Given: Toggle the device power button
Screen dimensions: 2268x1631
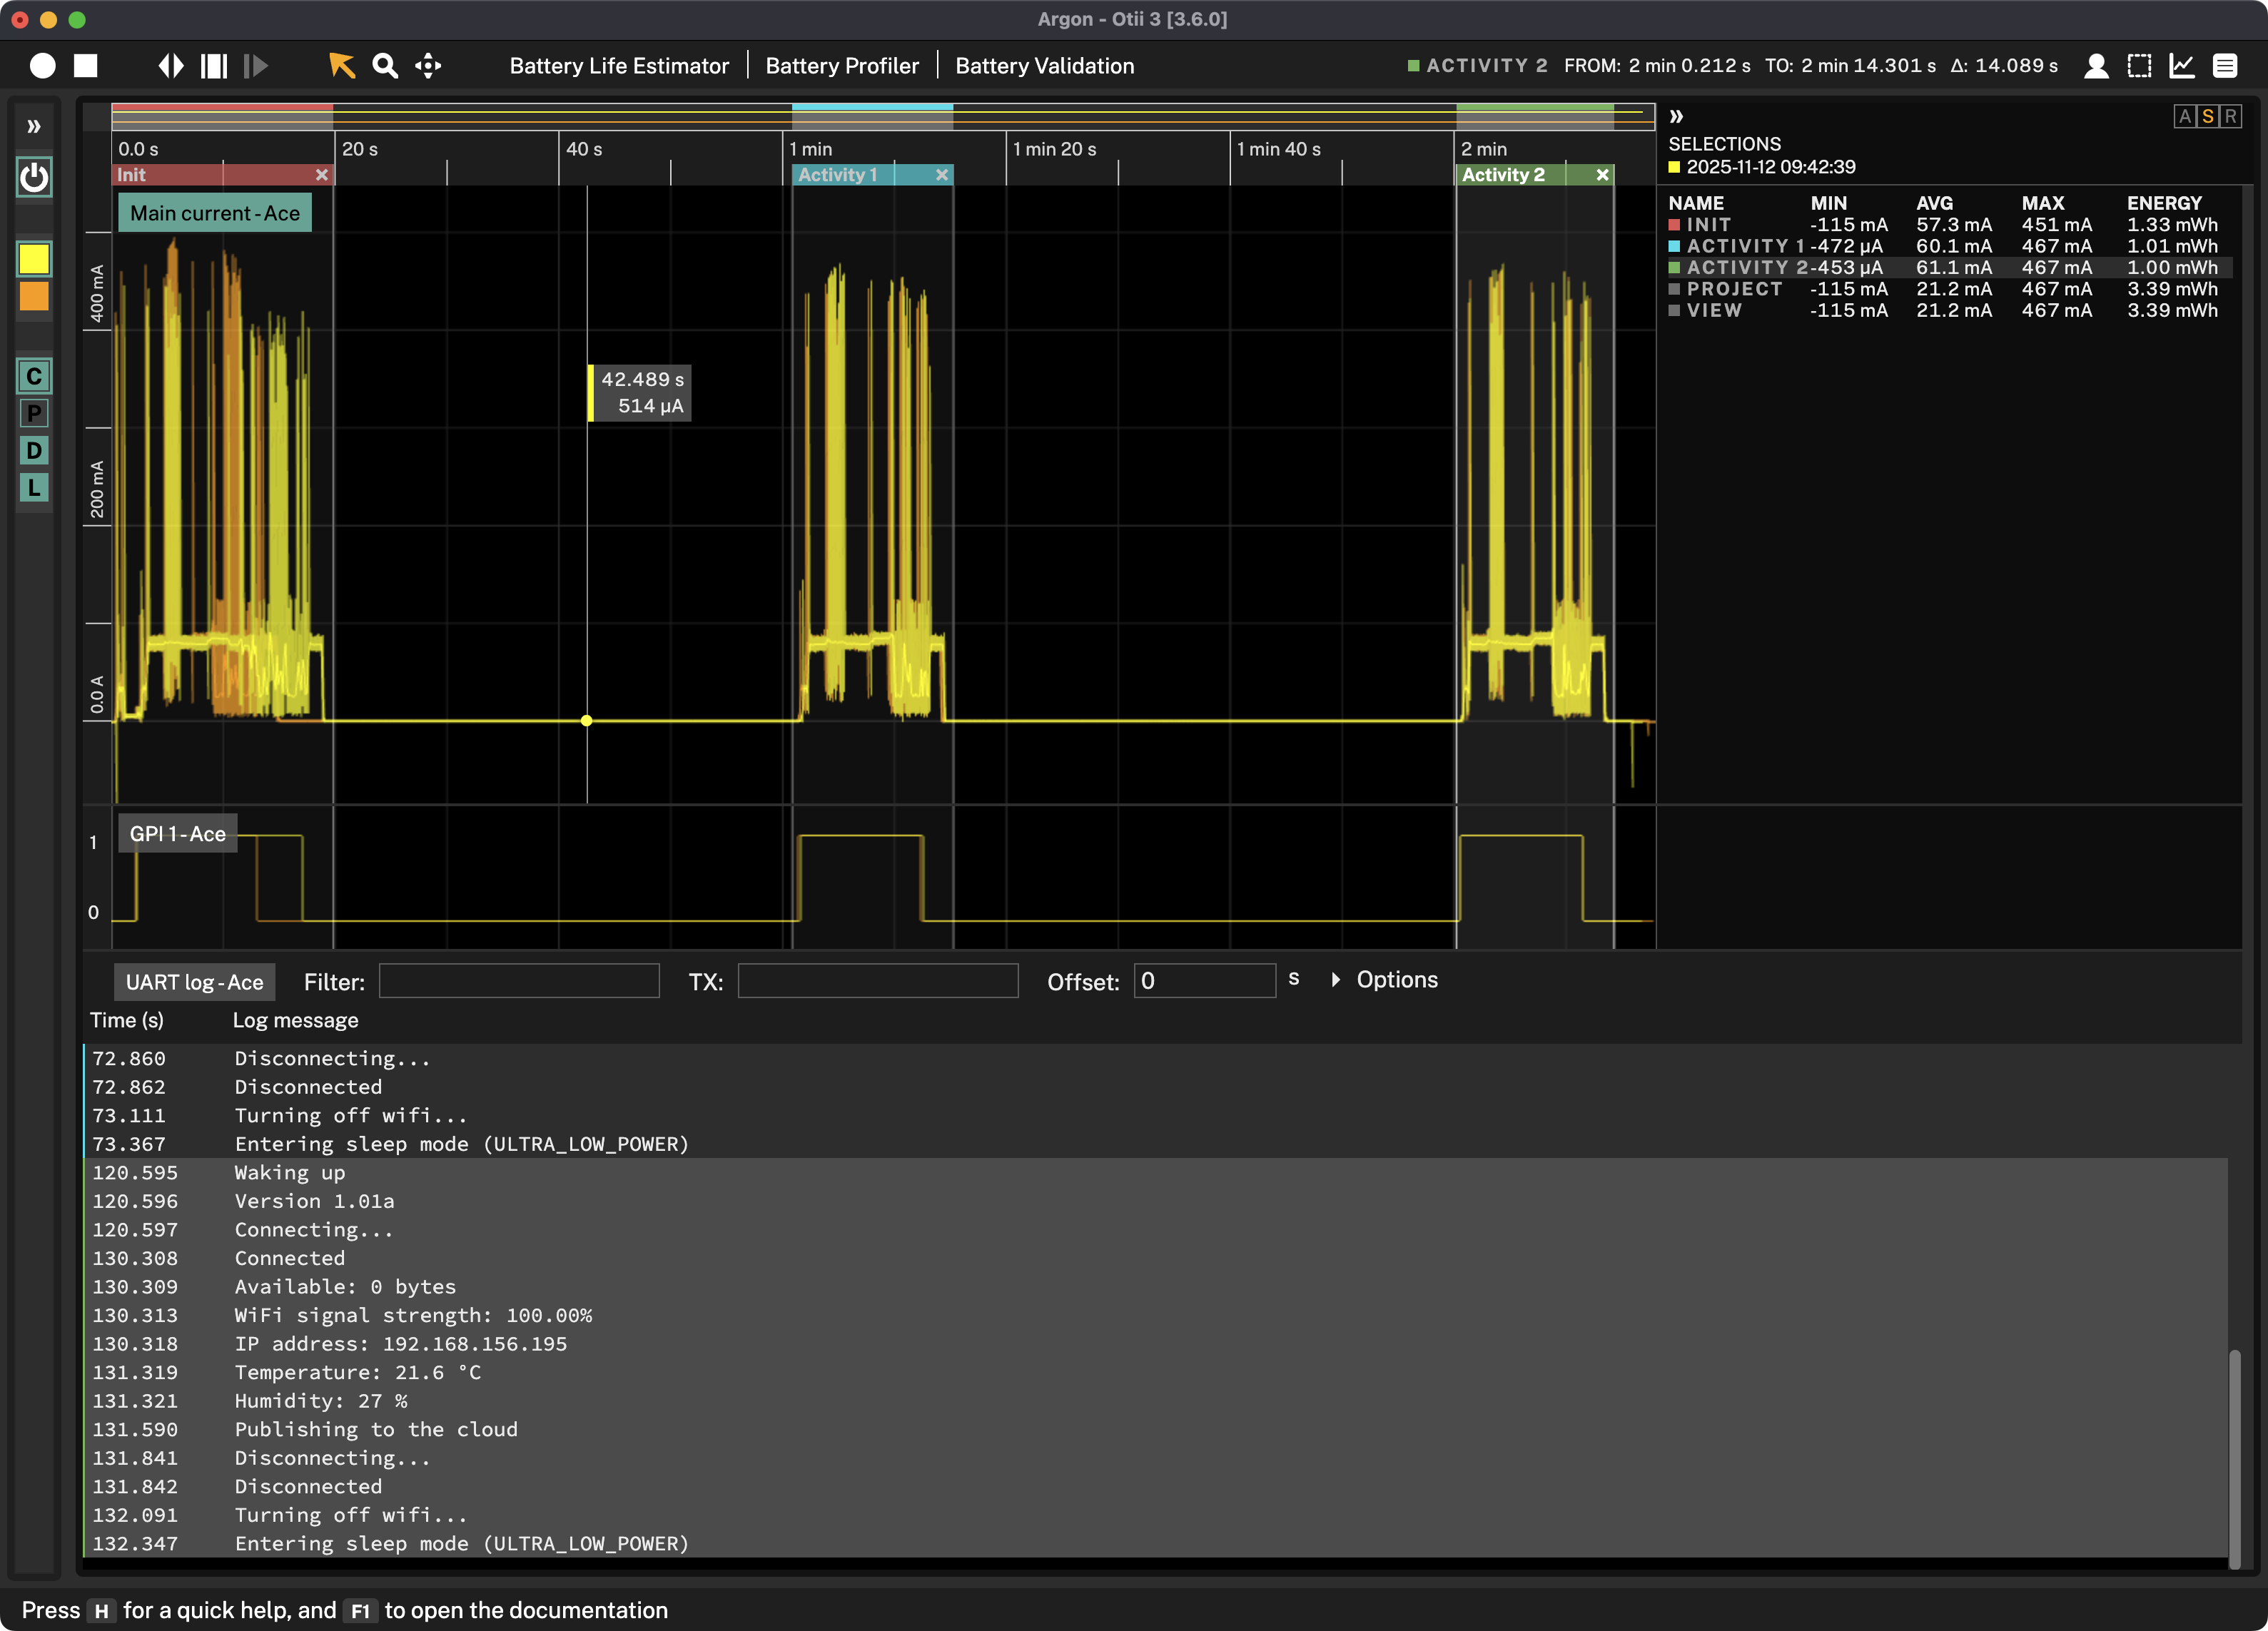Looking at the screenshot, I should (34, 178).
